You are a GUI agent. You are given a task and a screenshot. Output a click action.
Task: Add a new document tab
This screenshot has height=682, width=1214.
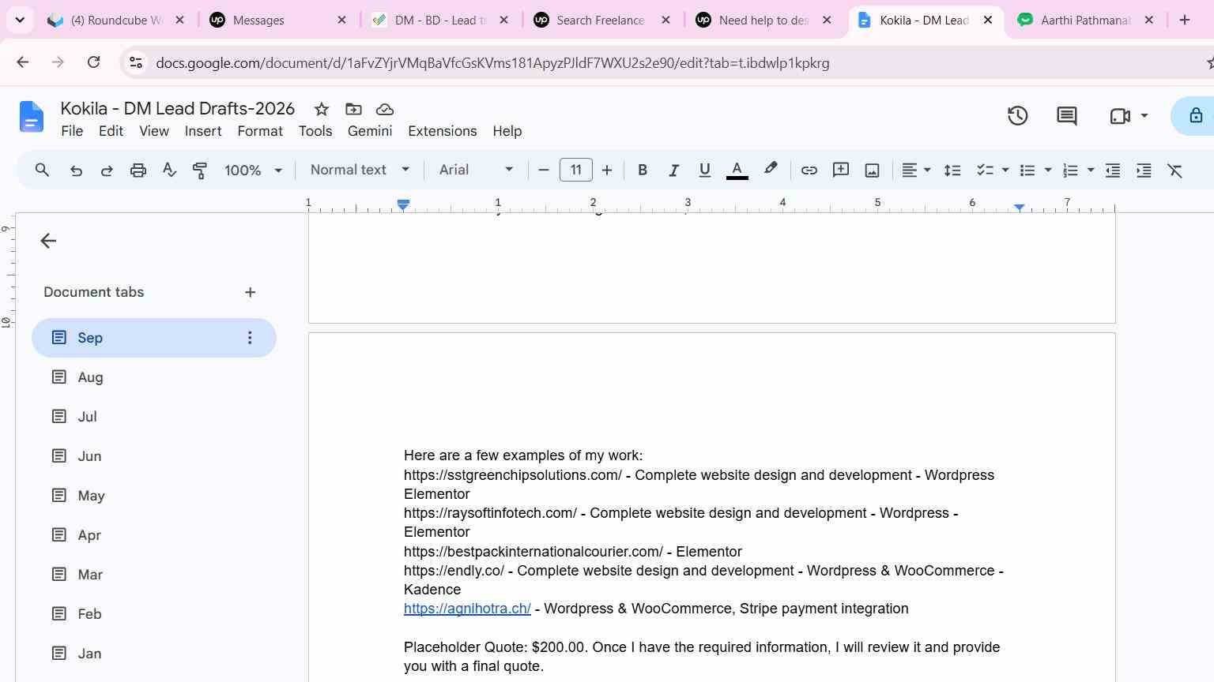point(250,292)
